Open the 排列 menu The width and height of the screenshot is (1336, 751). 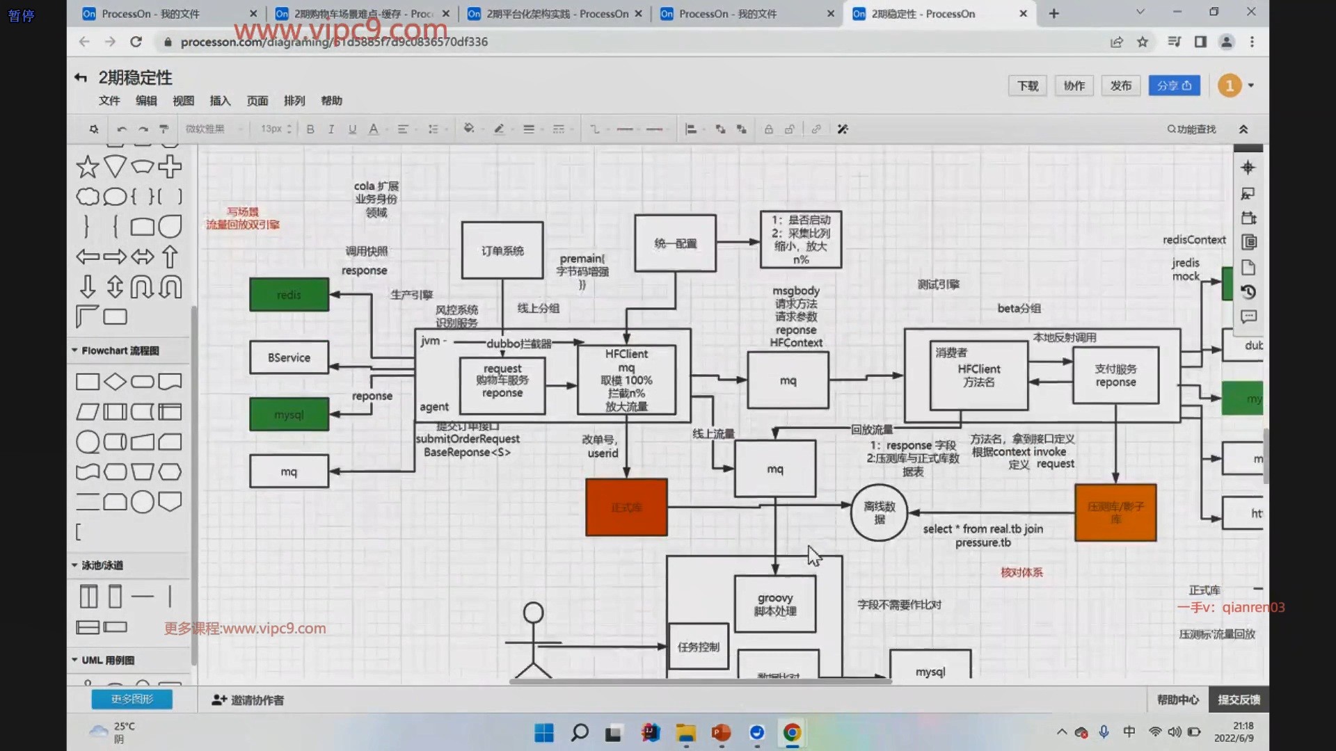[x=294, y=101]
